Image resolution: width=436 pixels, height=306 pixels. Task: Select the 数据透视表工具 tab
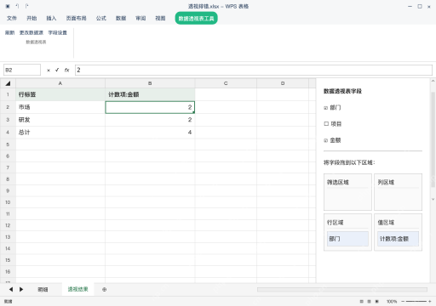196,19
